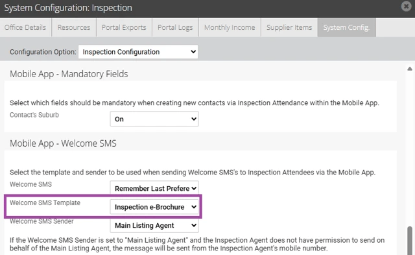
Task: Click the chevron beside the On value
Action: coord(194,119)
